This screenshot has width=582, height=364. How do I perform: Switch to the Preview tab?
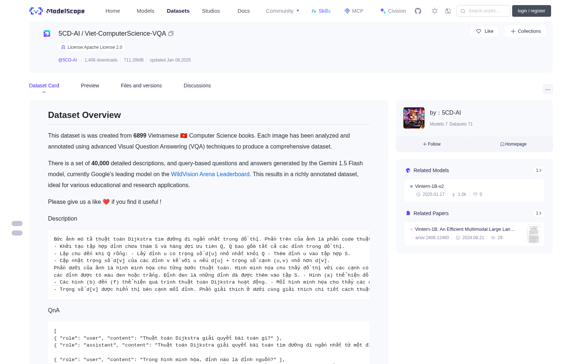click(90, 86)
